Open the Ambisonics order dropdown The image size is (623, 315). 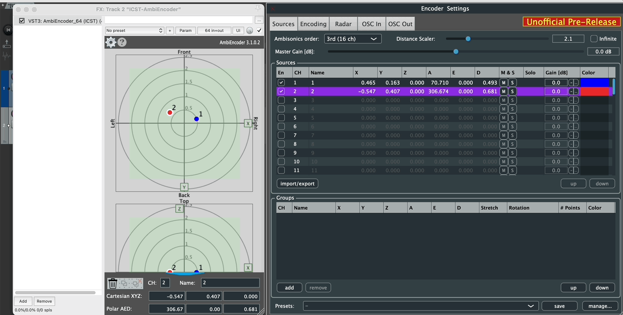(352, 39)
